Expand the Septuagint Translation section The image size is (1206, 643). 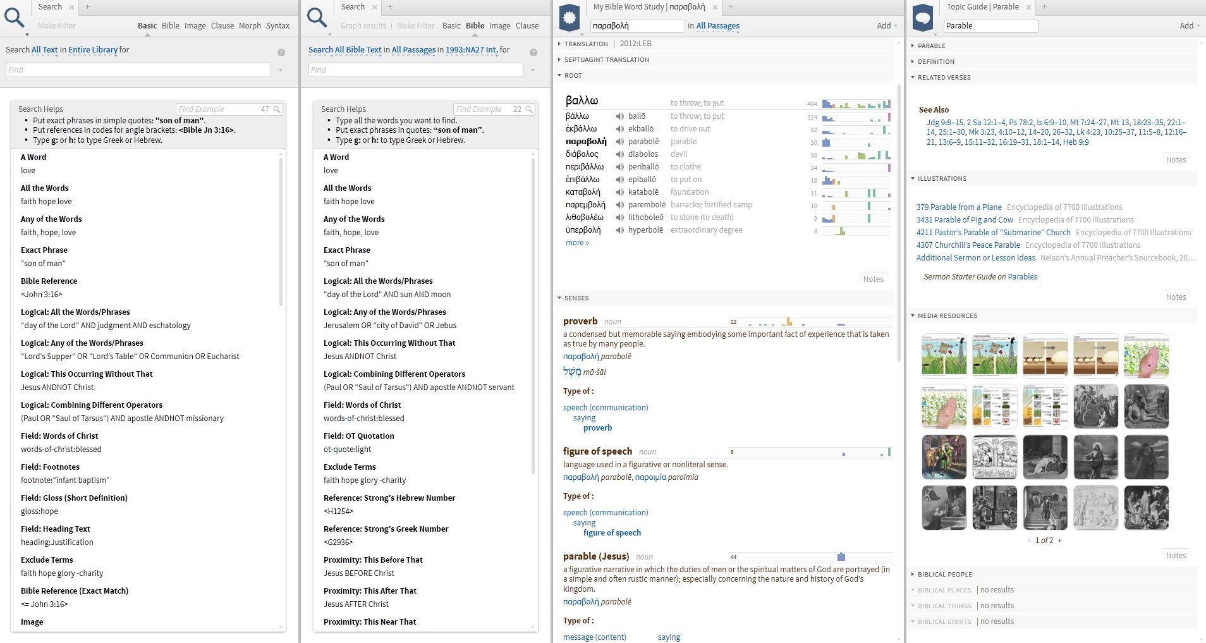(x=559, y=59)
